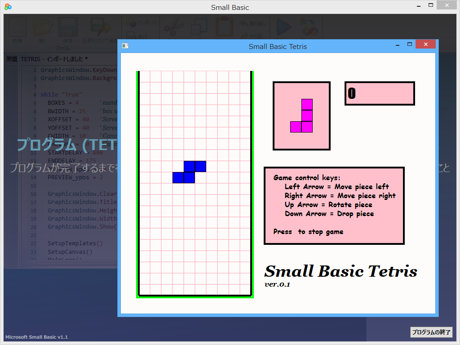Click the score box showing 0
This screenshot has width=460, height=345.
[x=380, y=93]
